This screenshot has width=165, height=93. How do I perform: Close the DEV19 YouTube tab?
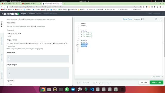[x=40, y=4]
